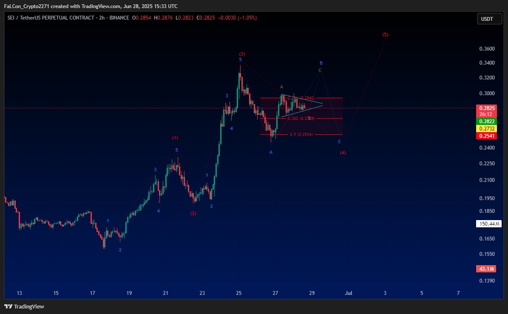Select the red (1) wave label

click(x=175, y=138)
